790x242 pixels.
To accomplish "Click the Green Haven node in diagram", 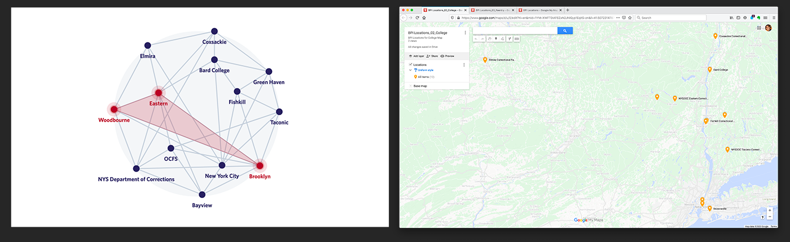I will [x=269, y=72].
